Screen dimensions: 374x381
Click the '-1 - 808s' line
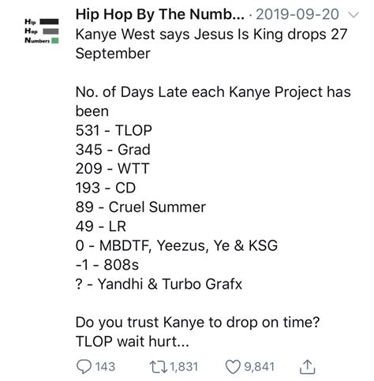click(107, 265)
